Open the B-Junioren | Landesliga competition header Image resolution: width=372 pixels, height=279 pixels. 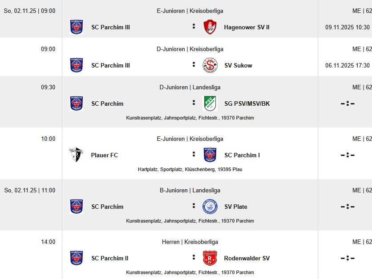click(x=190, y=190)
